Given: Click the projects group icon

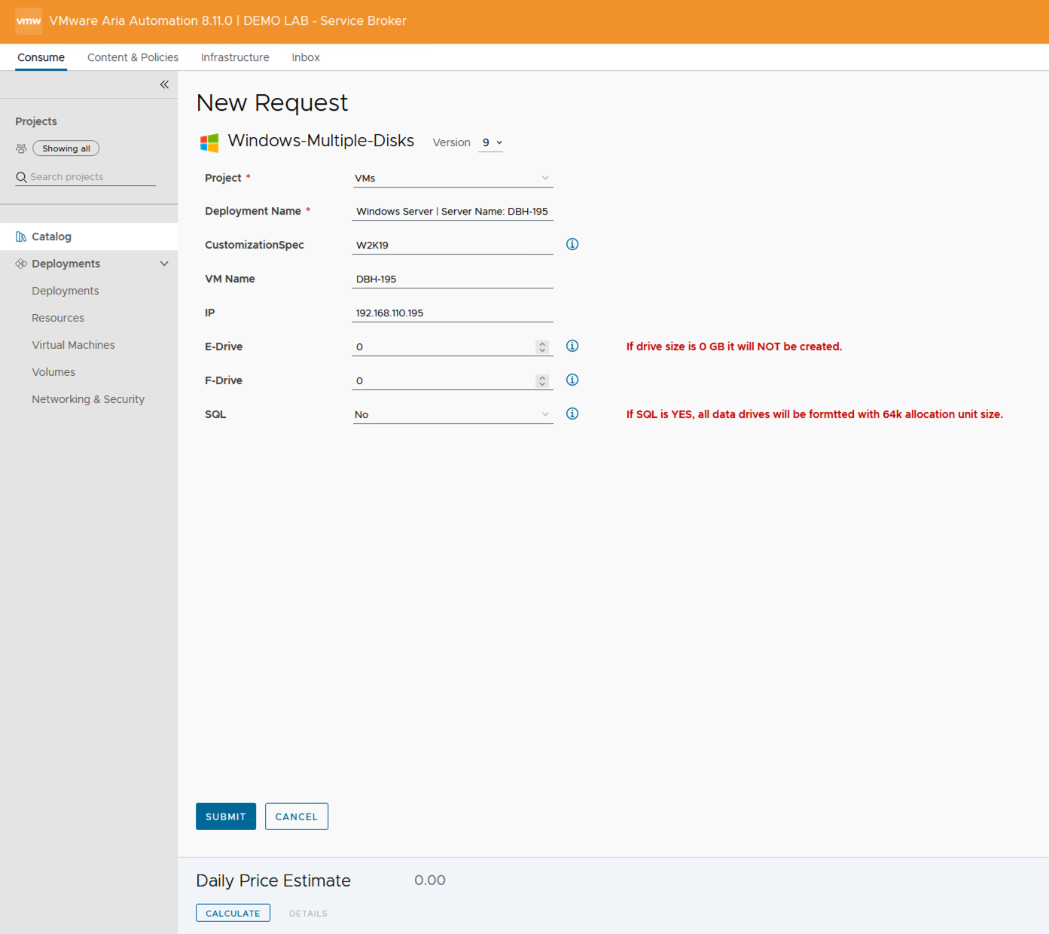Looking at the screenshot, I should coord(21,148).
